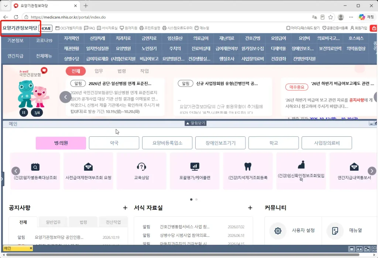Screen dimensions: 378x258
Task: Click 공동인증서등록 shield link
Action: pos(335,28)
